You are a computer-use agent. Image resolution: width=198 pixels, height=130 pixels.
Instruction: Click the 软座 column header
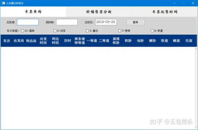[164, 41]
